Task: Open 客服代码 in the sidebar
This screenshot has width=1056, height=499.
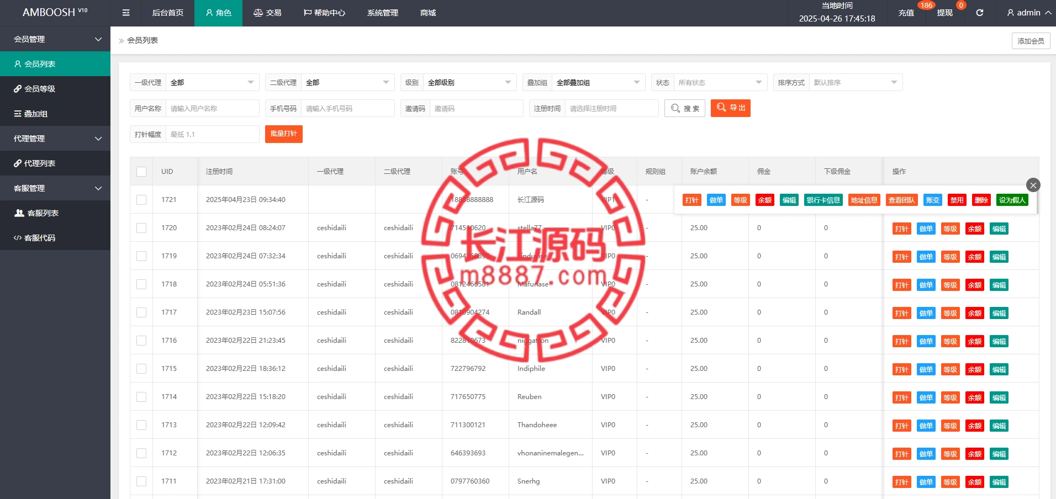Action: [x=55, y=238]
